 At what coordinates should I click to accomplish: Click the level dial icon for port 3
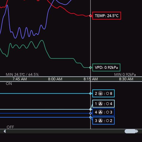tap(107, 121)
